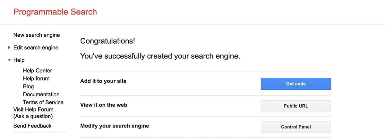
Task: Click Visit Help Forum (Ask a question)
Action: coord(33,113)
